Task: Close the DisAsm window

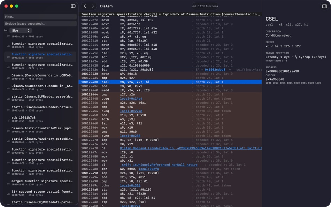Action: tap(6, 6)
